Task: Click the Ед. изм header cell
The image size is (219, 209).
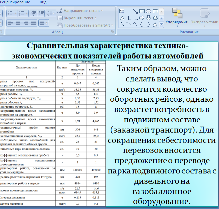Action: (x=62, y=67)
